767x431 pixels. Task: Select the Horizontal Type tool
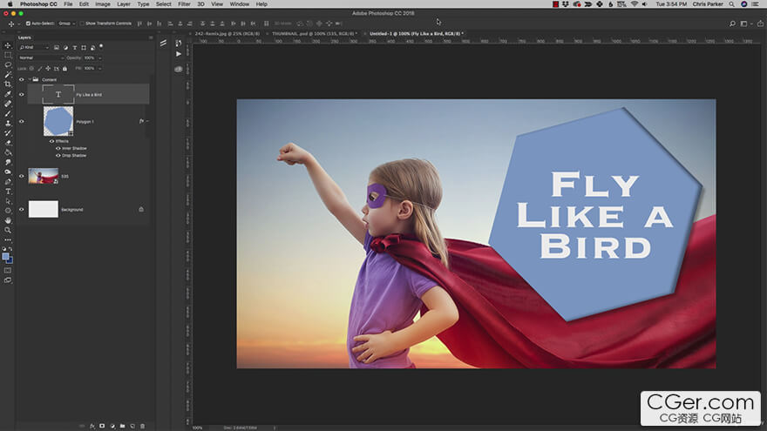[8, 191]
